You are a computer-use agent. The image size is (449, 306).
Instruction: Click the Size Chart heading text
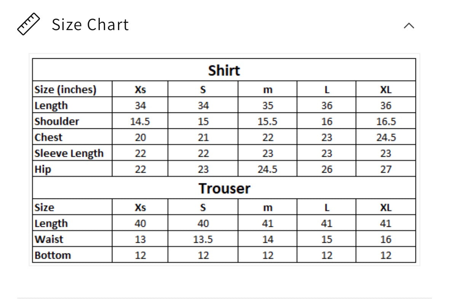(x=90, y=24)
